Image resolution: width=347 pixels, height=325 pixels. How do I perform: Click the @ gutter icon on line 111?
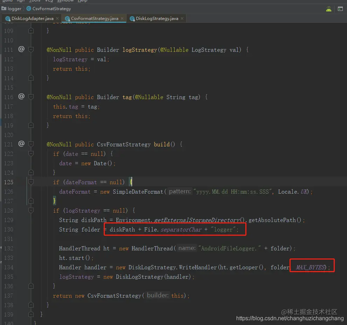(x=21, y=49)
